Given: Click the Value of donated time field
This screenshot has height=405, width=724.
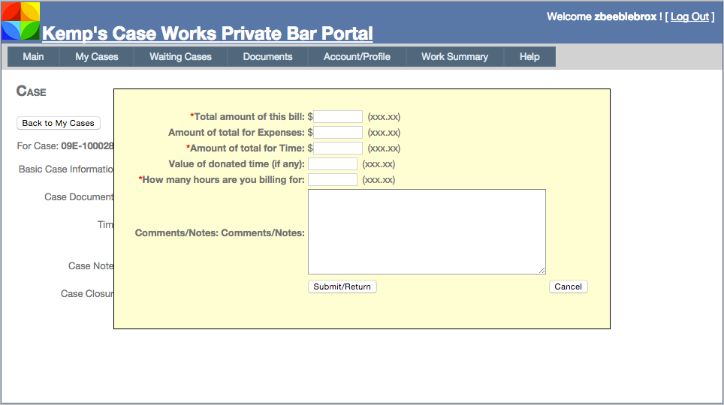Looking at the screenshot, I should click(333, 164).
